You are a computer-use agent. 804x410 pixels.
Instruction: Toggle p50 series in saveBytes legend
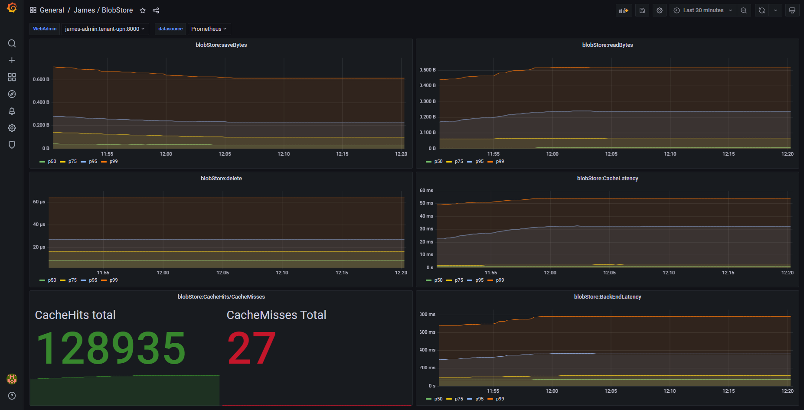[x=52, y=162]
